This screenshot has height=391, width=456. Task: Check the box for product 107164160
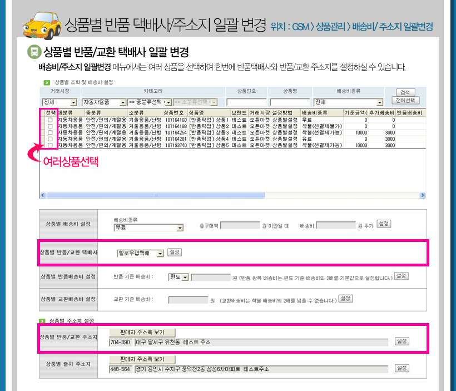[x=50, y=120]
